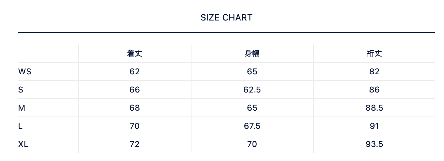
Task: Click the XL size row label
Action: (23, 144)
